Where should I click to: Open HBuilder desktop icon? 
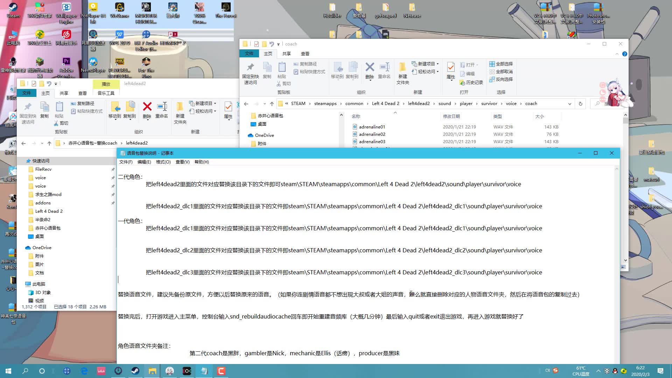[332, 10]
